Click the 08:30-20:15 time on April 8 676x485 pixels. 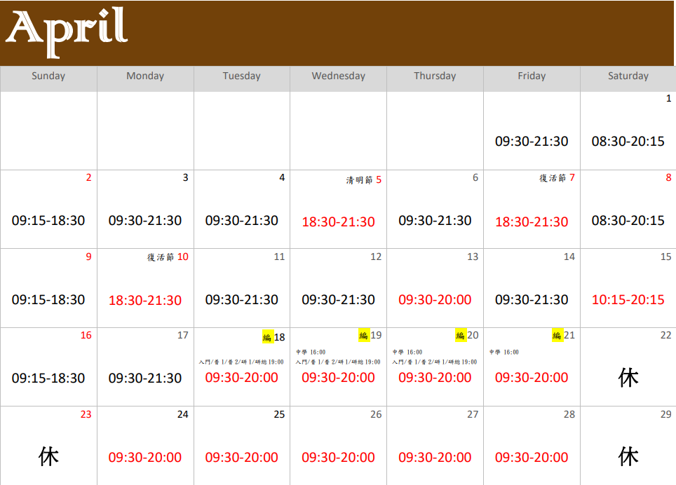628,221
